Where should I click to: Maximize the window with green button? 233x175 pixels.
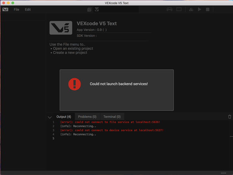pos(13,3)
